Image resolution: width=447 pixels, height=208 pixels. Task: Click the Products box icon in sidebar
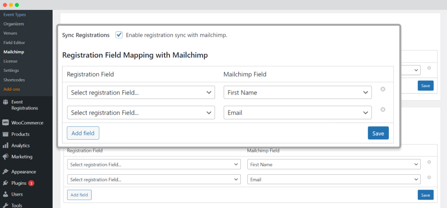click(5, 134)
